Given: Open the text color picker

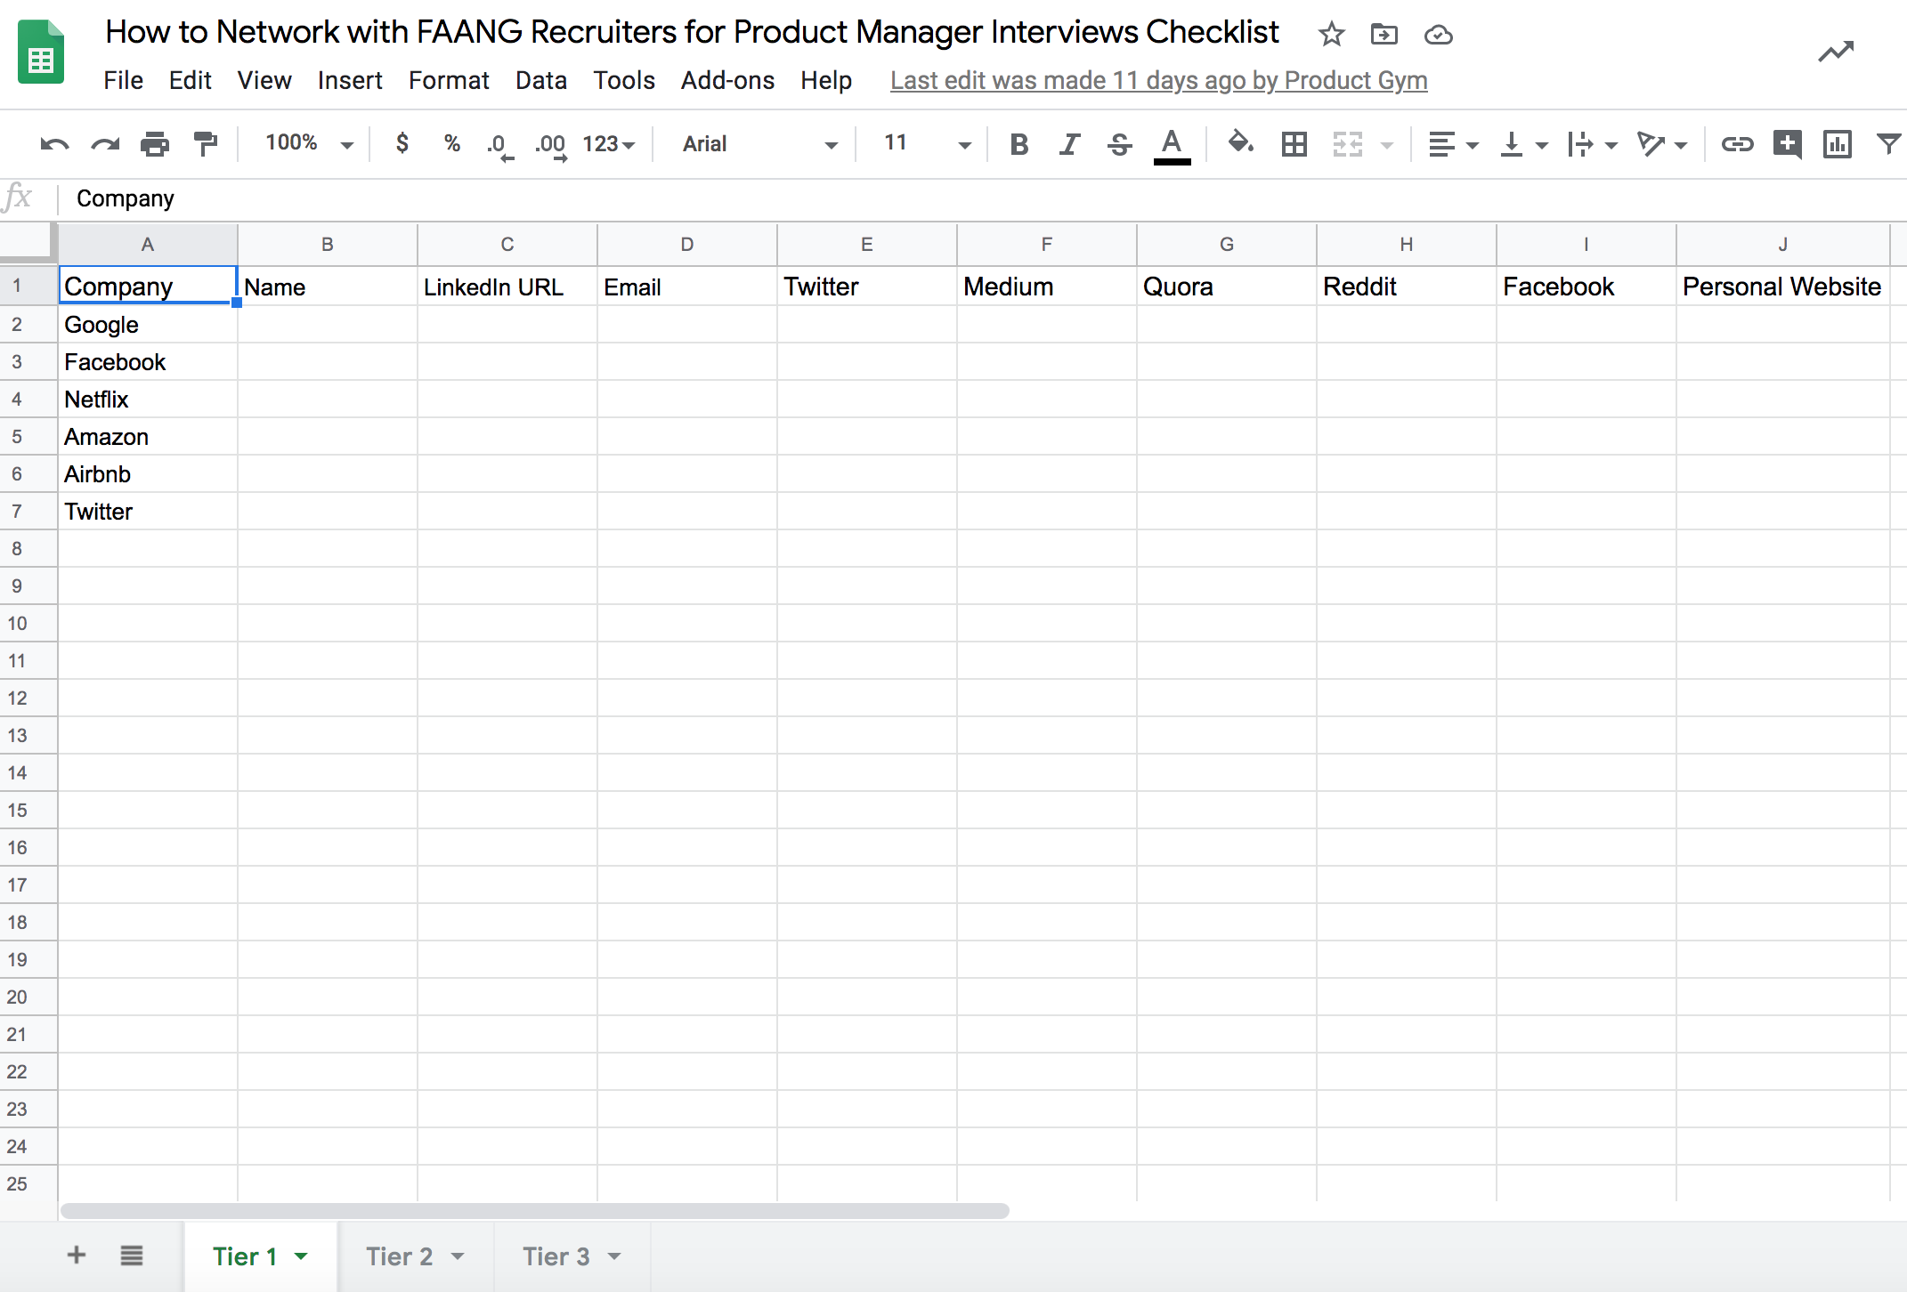Looking at the screenshot, I should [1172, 146].
